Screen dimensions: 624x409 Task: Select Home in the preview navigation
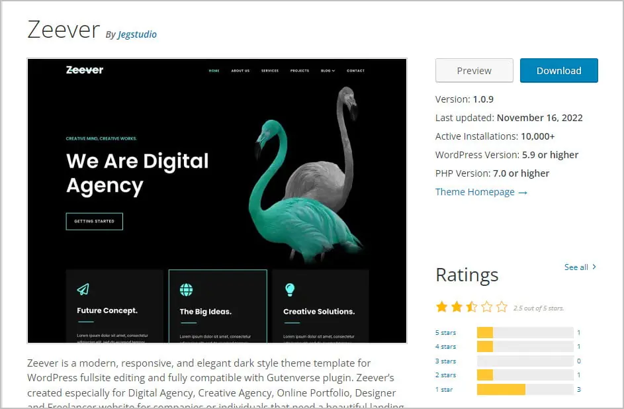click(x=214, y=71)
